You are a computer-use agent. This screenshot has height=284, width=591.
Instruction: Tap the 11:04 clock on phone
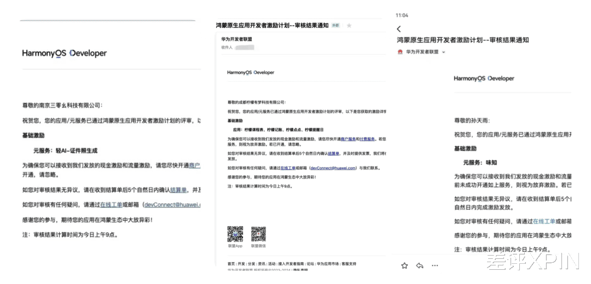coord(402,15)
